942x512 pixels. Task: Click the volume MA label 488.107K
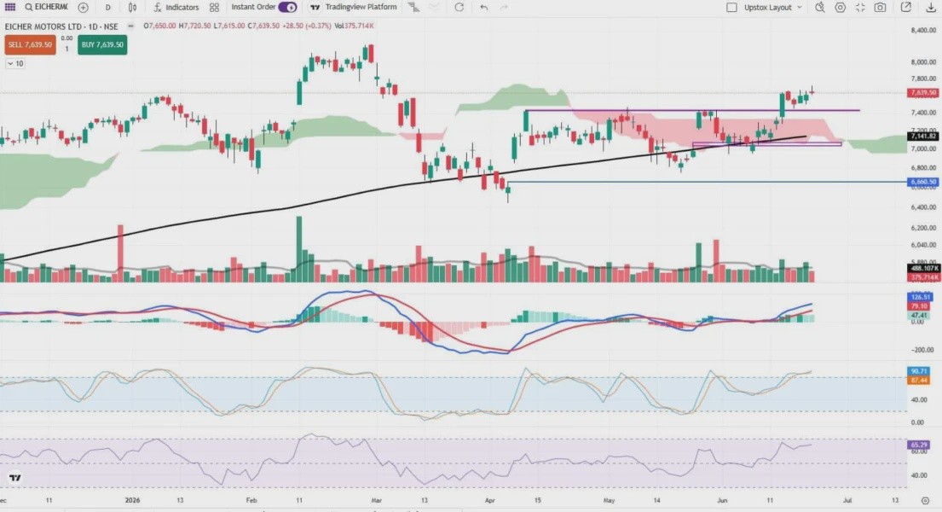(x=924, y=268)
